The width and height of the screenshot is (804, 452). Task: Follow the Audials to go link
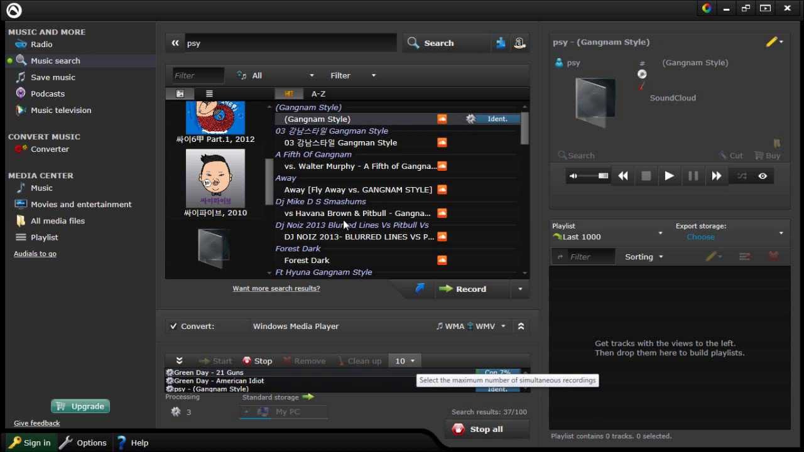coord(35,254)
